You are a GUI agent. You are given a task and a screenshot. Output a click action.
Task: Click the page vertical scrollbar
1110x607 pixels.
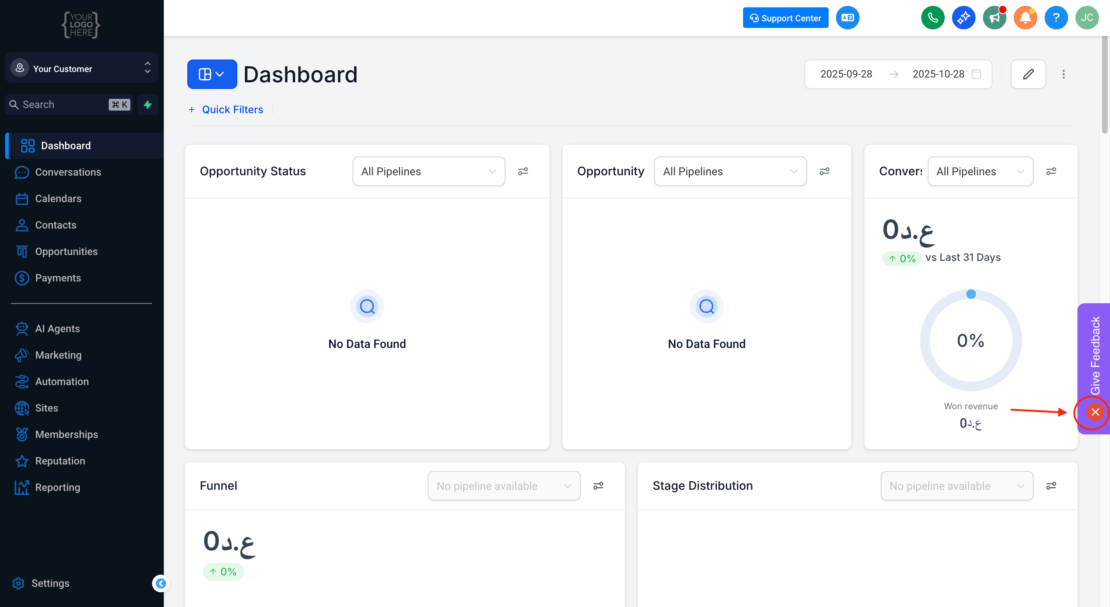1105,85
